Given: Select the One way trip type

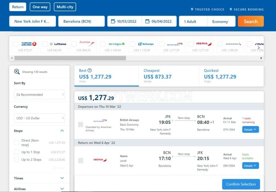Looking at the screenshot, I should tap(40, 7).
